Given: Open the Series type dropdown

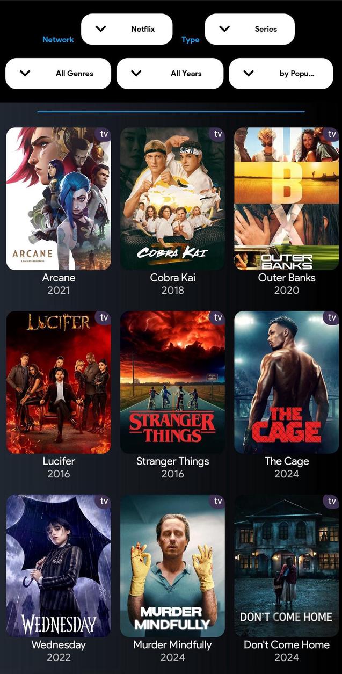Looking at the screenshot, I should tap(250, 29).
